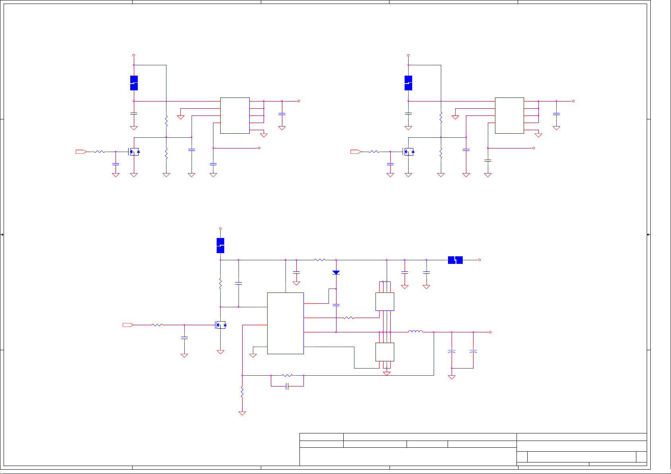Select the capacitor directly below the diode
This screenshot has height=474, width=671.
pyautogui.click(x=336, y=305)
